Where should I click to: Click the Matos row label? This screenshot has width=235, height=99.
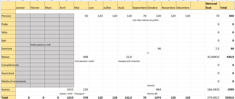tap(8, 57)
